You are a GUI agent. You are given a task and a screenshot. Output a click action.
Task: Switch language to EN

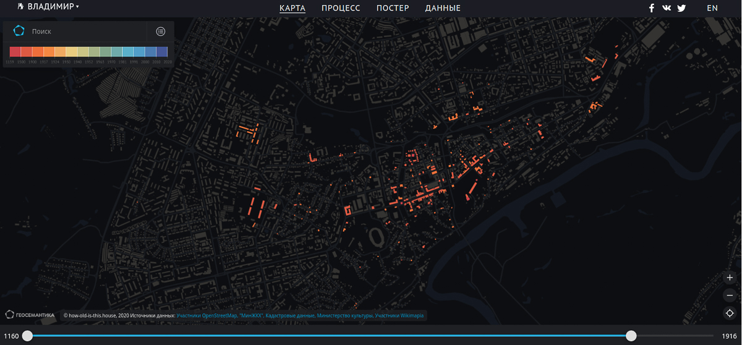712,8
